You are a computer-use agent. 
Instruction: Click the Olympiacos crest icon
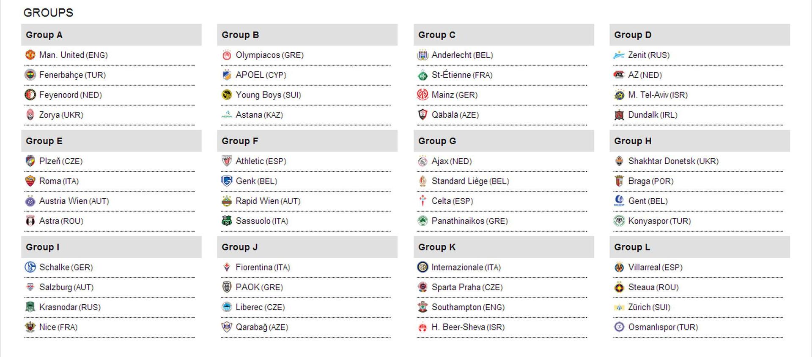pyautogui.click(x=227, y=55)
